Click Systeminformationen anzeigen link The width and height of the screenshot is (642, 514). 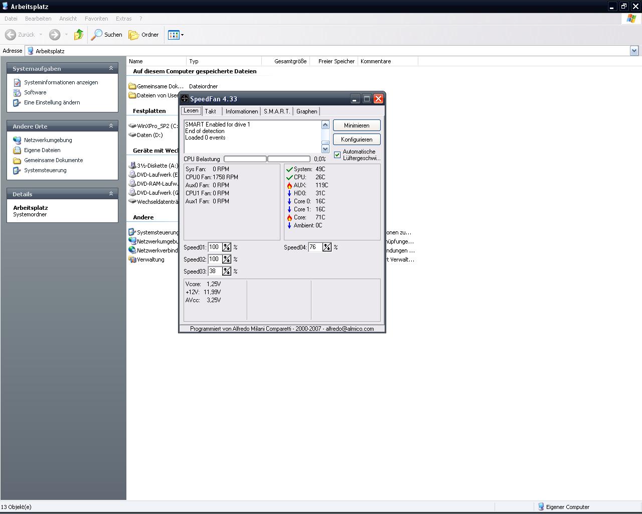pyautogui.click(x=61, y=82)
